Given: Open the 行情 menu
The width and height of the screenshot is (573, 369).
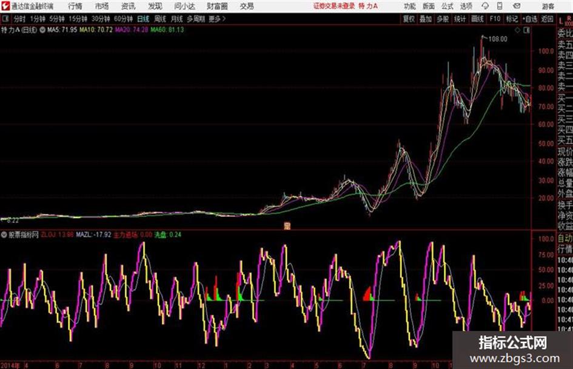Looking at the screenshot, I should pyautogui.click(x=75, y=6).
